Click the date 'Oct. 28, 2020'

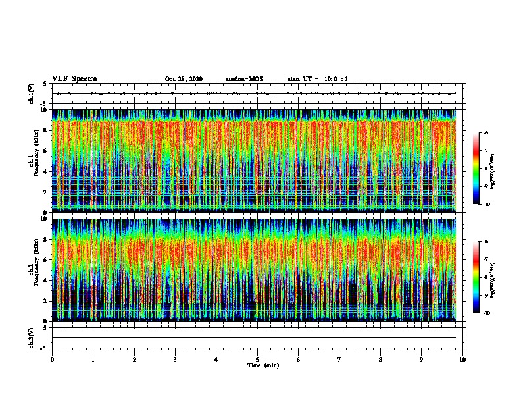tap(184, 79)
